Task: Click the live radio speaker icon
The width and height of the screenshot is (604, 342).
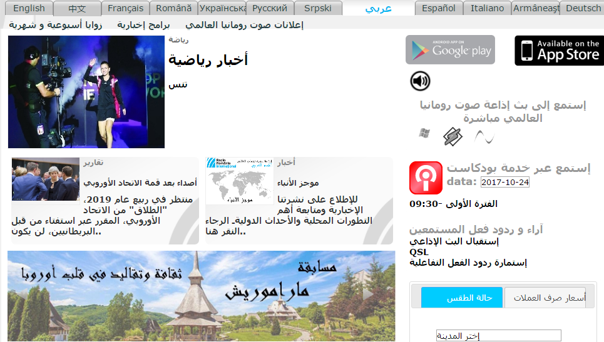Action: click(x=421, y=81)
